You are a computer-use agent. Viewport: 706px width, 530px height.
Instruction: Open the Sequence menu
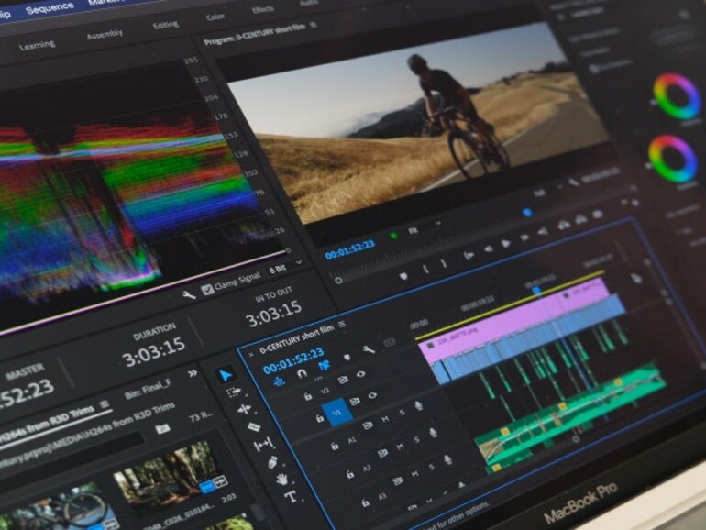click(50, 9)
